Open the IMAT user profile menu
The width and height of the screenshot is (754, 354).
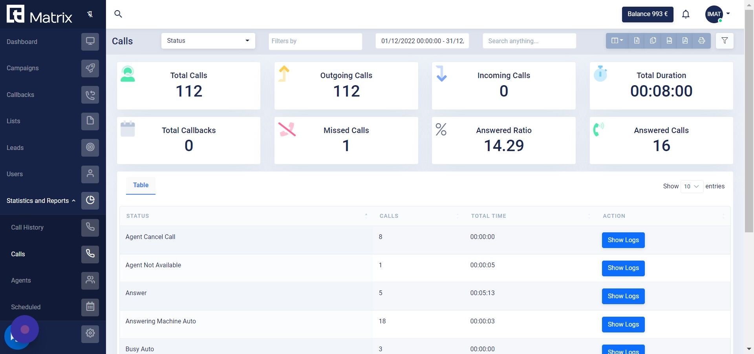click(x=717, y=15)
